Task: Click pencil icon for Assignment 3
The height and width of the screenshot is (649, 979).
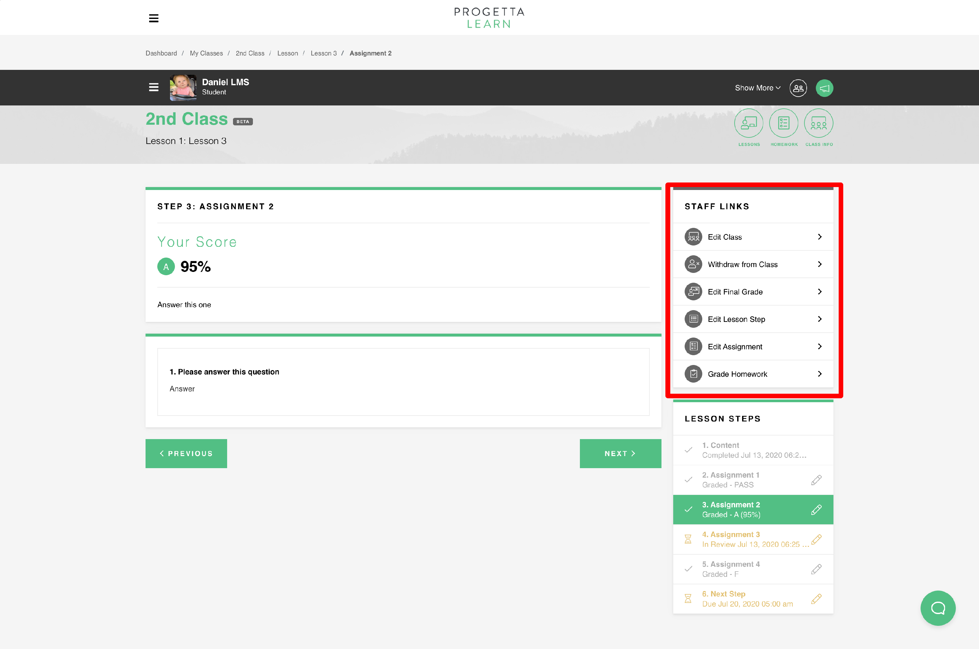Action: [x=816, y=539]
